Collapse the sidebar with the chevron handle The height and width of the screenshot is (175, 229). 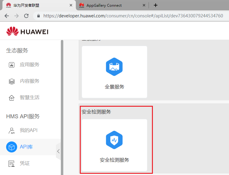click(x=58, y=151)
